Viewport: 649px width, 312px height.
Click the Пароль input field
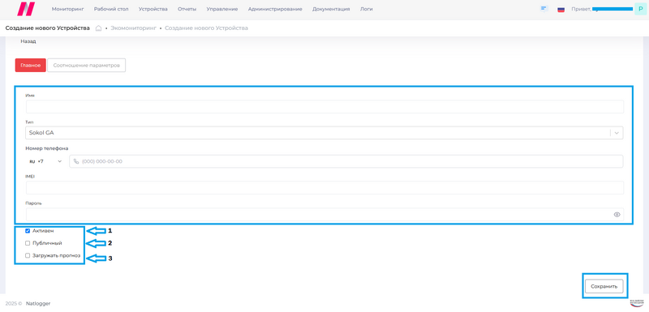coord(324,215)
